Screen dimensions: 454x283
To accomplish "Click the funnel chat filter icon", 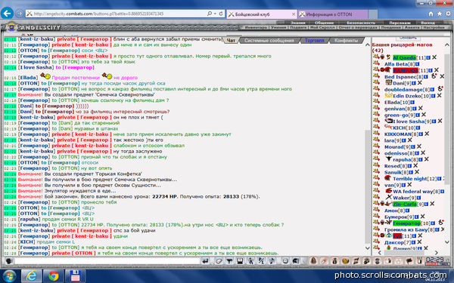I will pyautogui.click(x=229, y=261).
